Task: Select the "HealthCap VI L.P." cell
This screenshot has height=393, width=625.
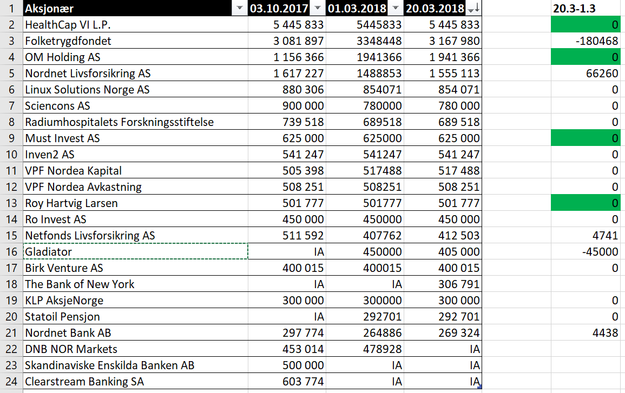Action: (x=135, y=25)
